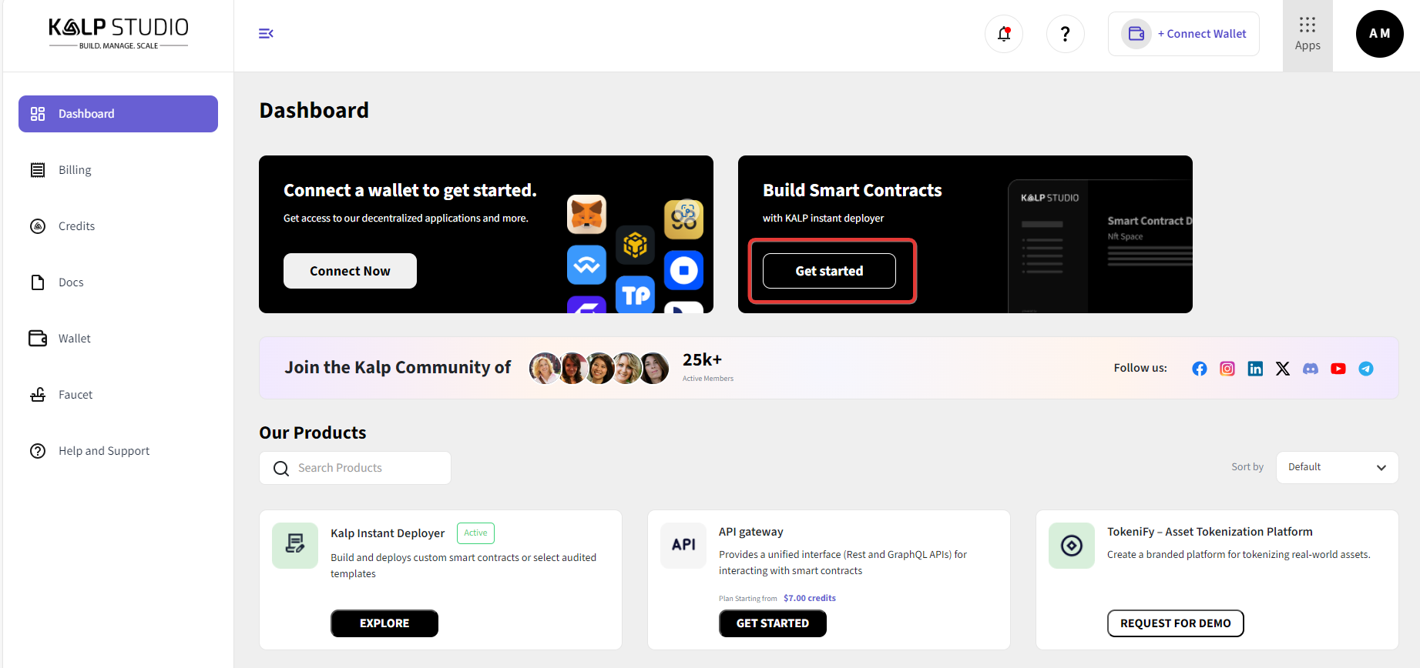Open the Apps grid launcher

(x=1307, y=35)
